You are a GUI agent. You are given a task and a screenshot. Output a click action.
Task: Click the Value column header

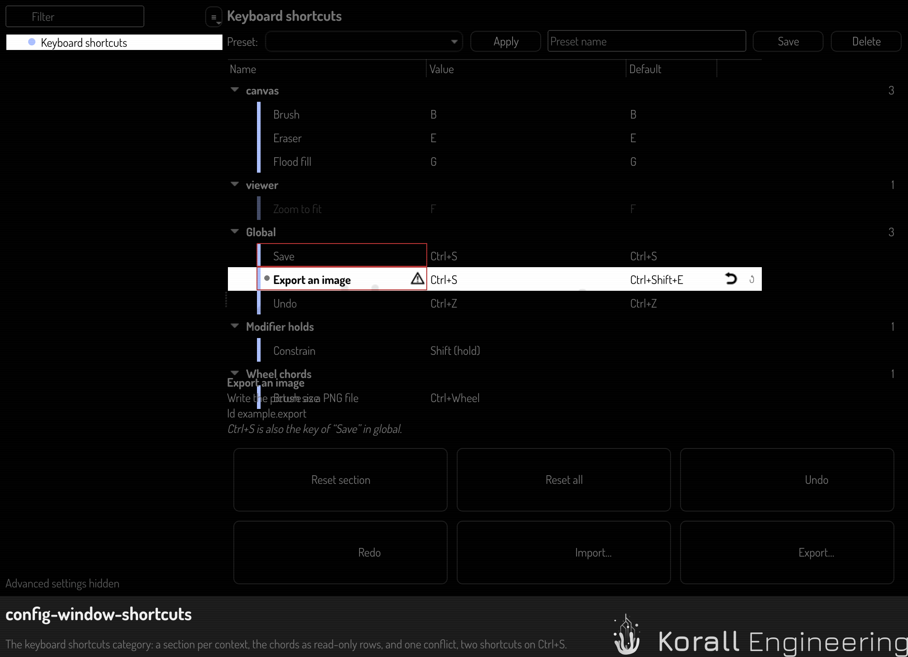coord(527,69)
